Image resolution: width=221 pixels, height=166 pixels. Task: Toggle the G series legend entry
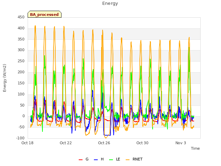(x=84, y=159)
